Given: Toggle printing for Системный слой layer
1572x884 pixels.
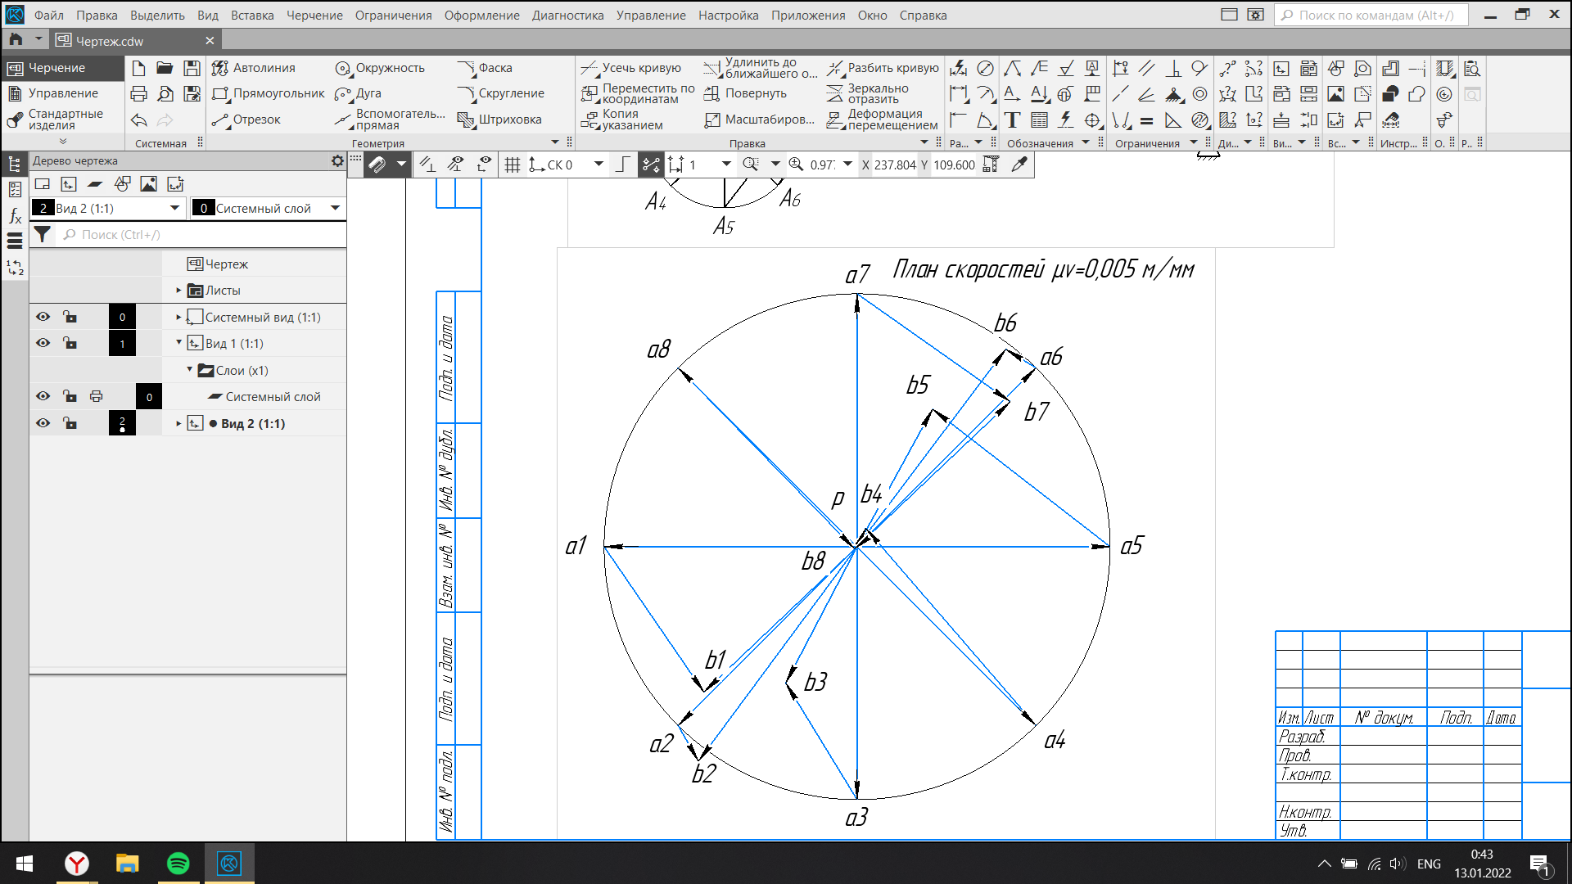Looking at the screenshot, I should click(x=96, y=396).
